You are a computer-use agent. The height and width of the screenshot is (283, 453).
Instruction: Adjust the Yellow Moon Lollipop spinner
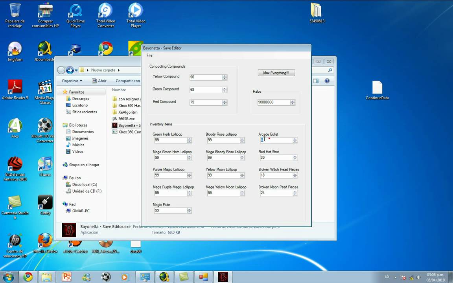pyautogui.click(x=242, y=175)
